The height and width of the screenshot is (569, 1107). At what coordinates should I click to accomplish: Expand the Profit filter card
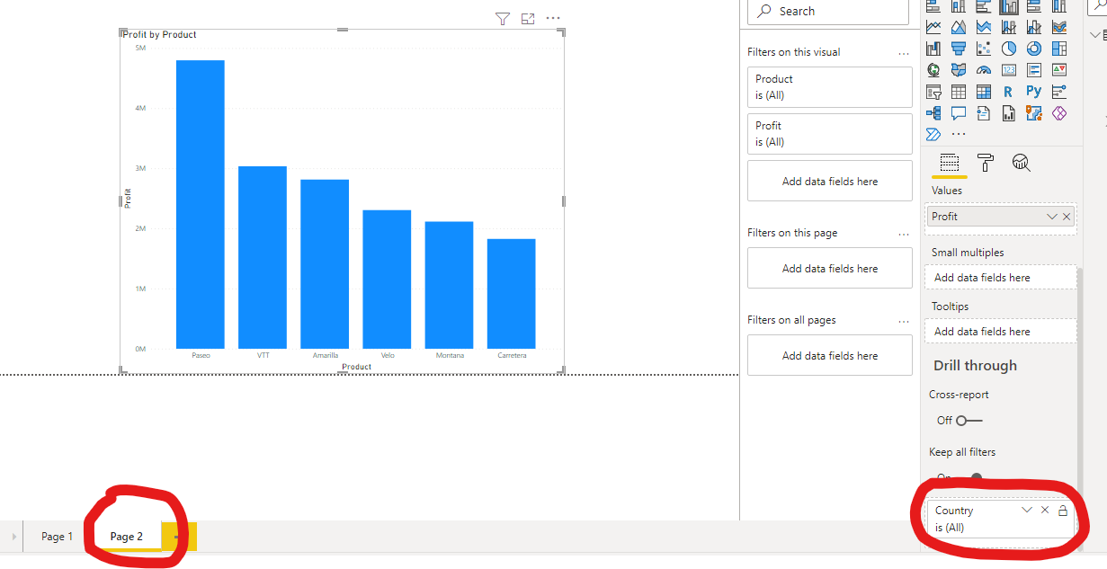point(830,134)
